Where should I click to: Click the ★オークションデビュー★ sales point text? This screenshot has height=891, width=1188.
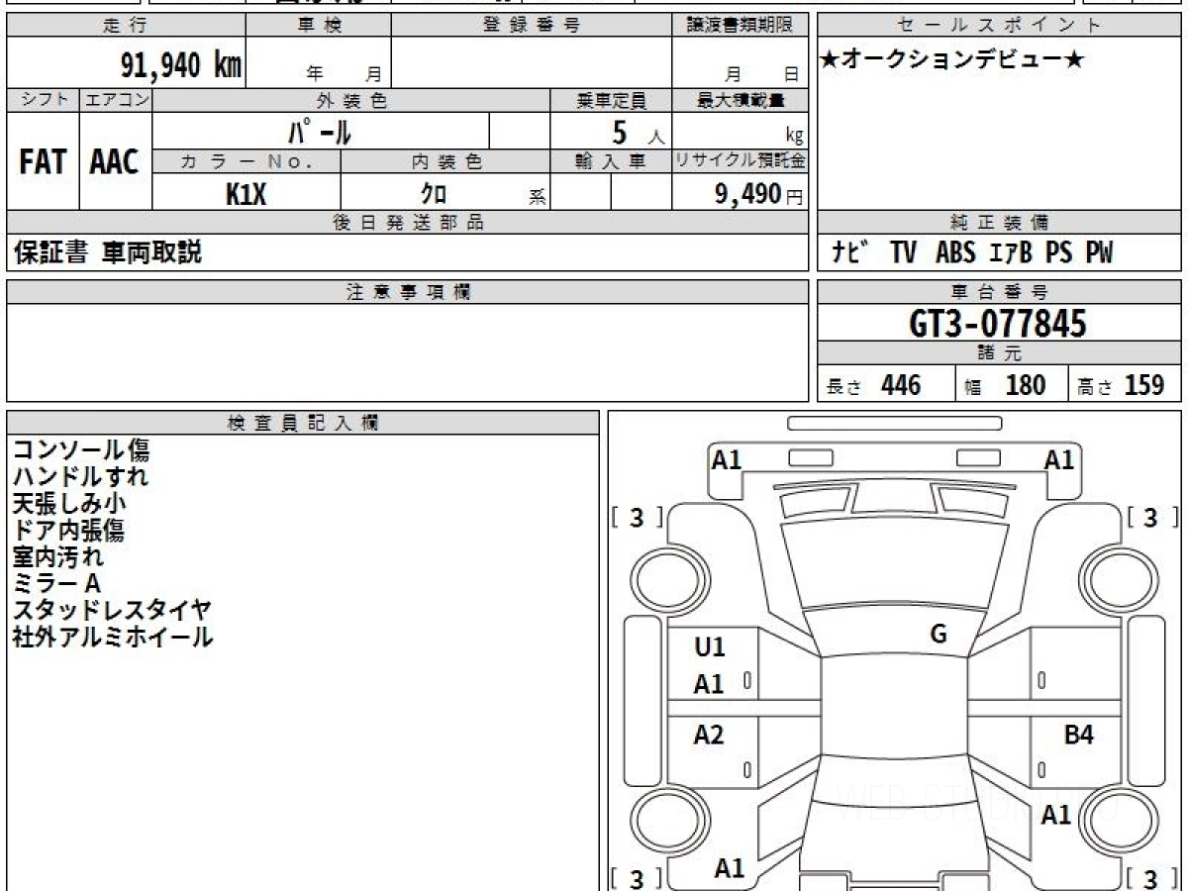(952, 60)
